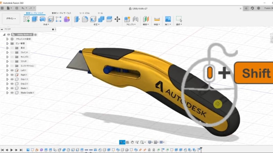The height and width of the screenshot is (153, 273).
Task: Open the 修正 panel dropdown
Action: 96,24
